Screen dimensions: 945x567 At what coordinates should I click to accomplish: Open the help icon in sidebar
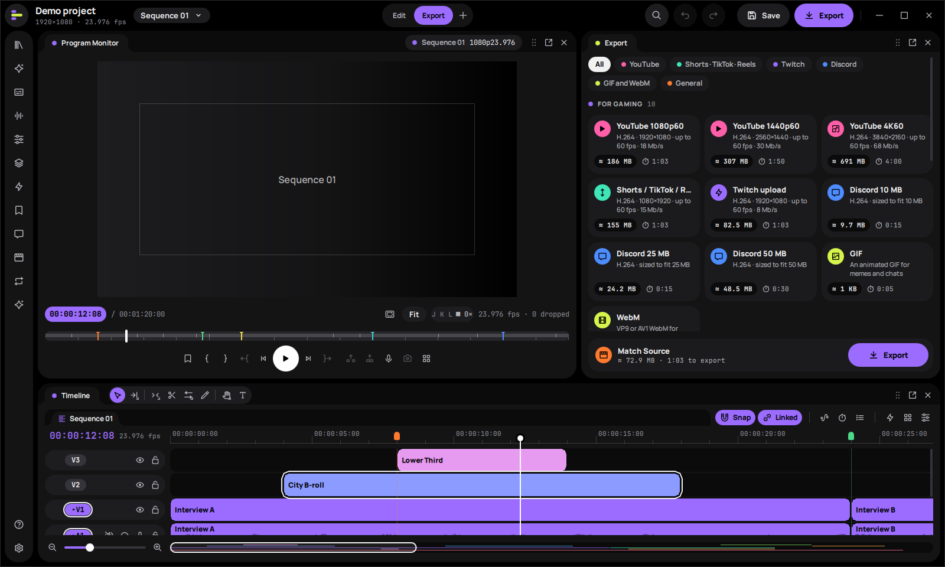coord(19,524)
